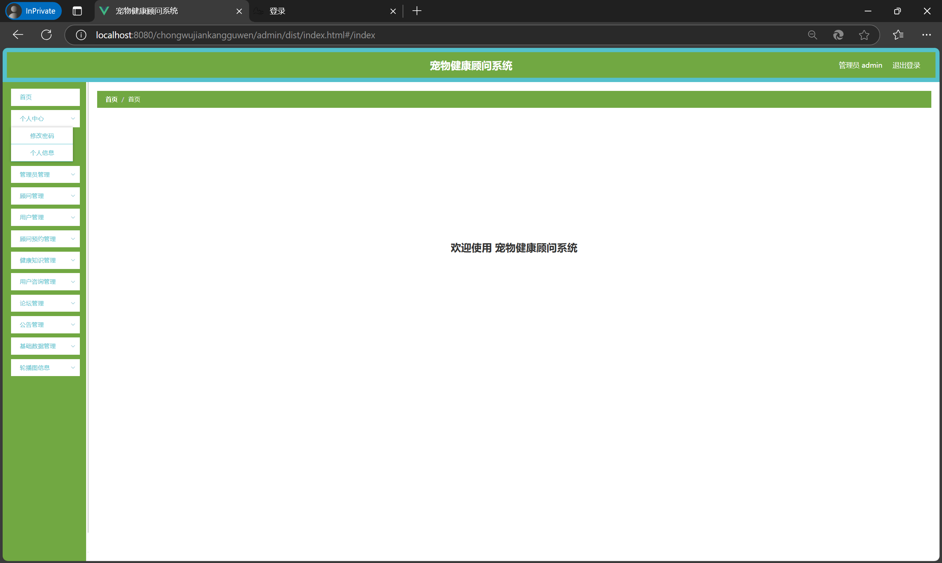Open 修改密码 submenu item

click(x=42, y=136)
